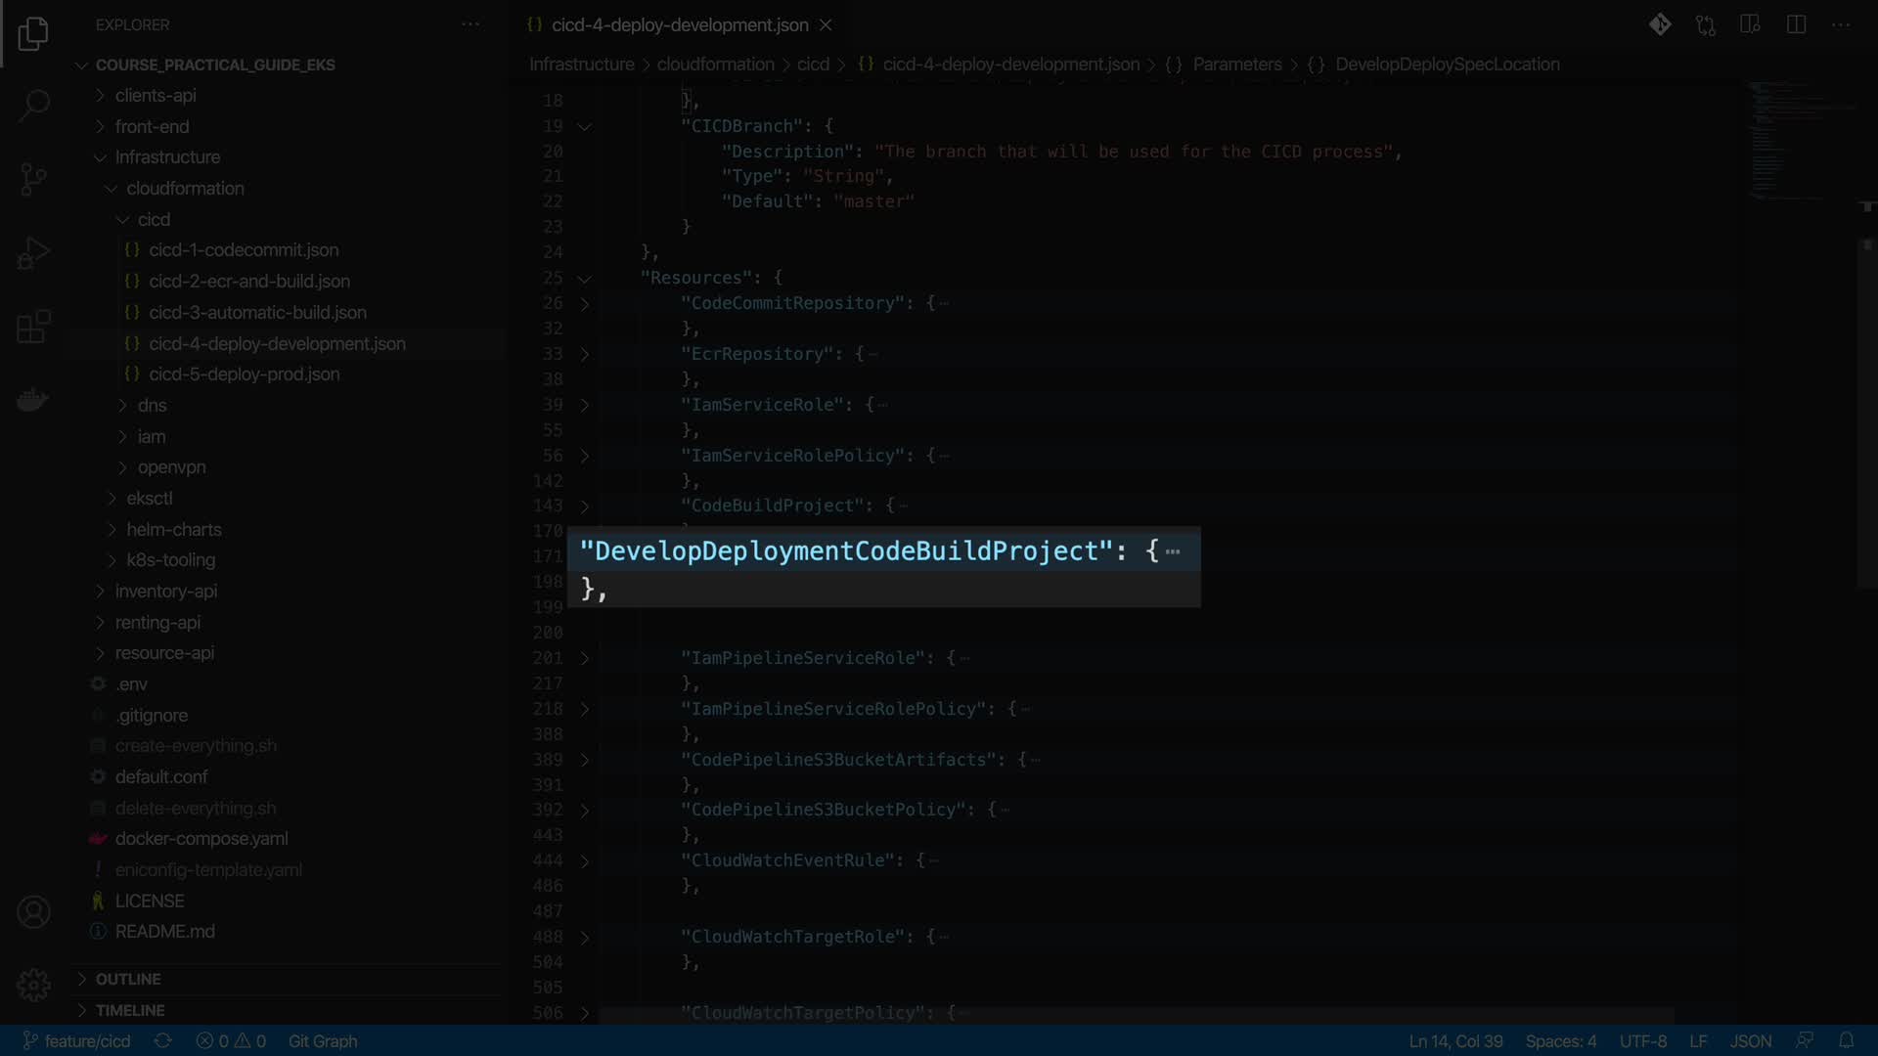Open the Accounts icon in activity bar
The height and width of the screenshot is (1056, 1878).
coord(33,912)
